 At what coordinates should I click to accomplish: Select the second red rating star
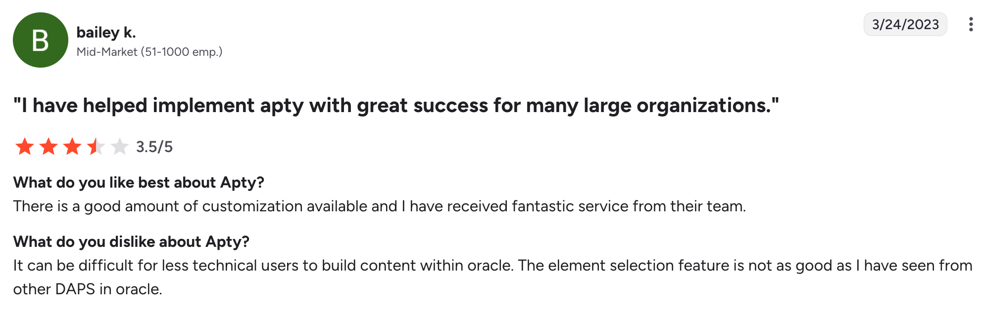point(49,147)
